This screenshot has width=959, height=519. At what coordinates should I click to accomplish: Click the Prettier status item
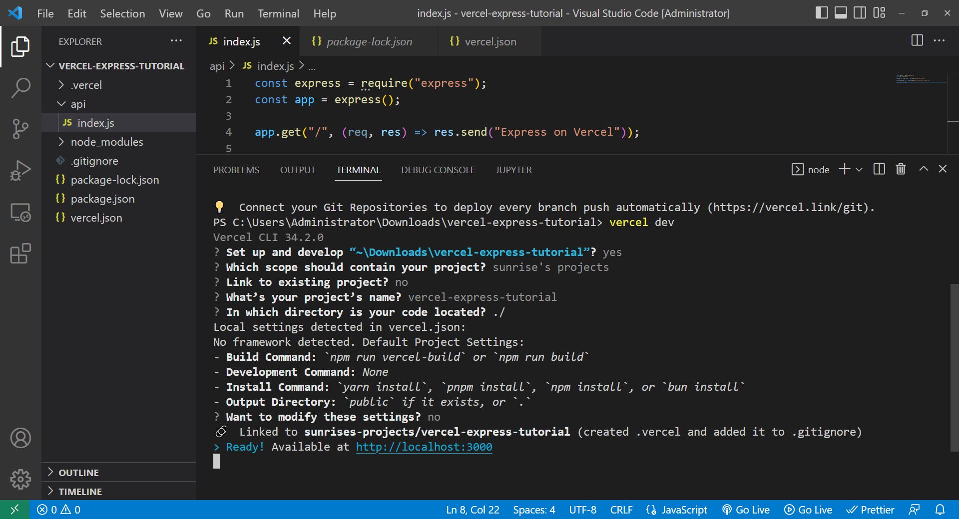(870, 510)
